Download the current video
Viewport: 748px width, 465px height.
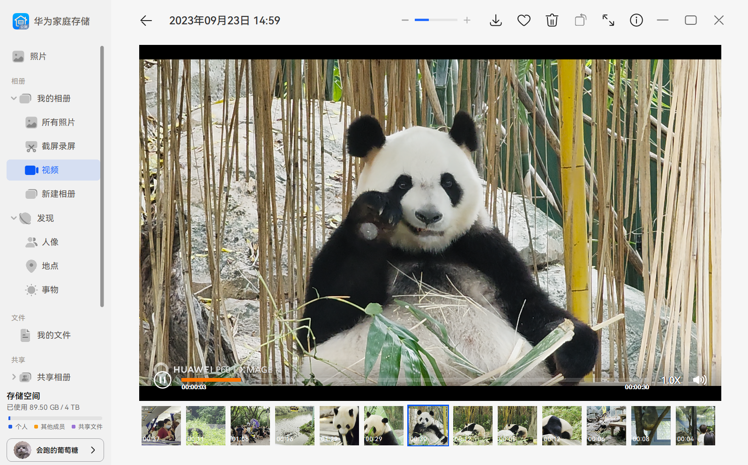[x=495, y=21]
